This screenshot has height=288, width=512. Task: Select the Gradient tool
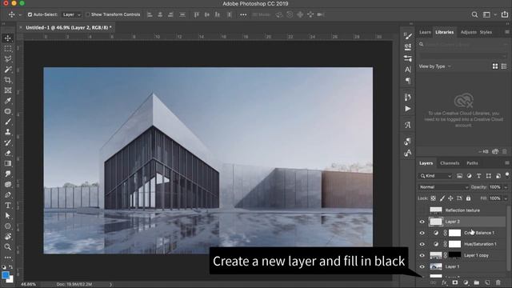click(8, 163)
